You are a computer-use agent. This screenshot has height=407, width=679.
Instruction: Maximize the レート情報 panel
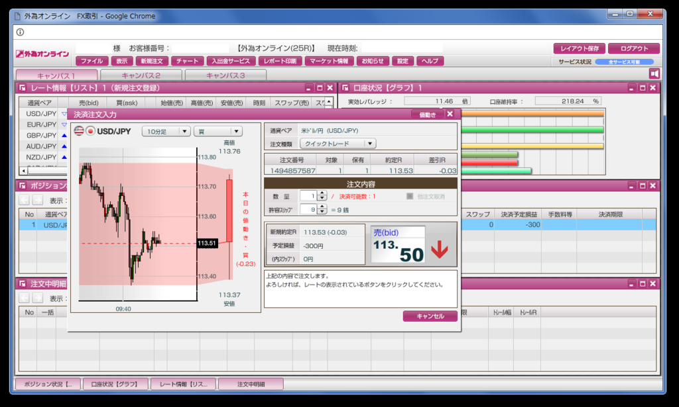click(x=320, y=88)
